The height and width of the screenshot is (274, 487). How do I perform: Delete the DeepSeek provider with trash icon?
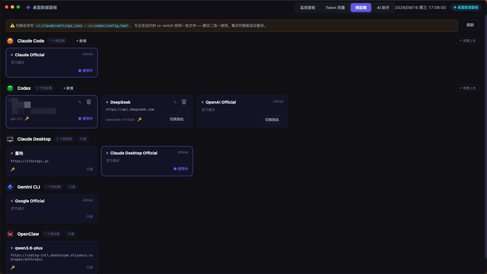coord(184,102)
